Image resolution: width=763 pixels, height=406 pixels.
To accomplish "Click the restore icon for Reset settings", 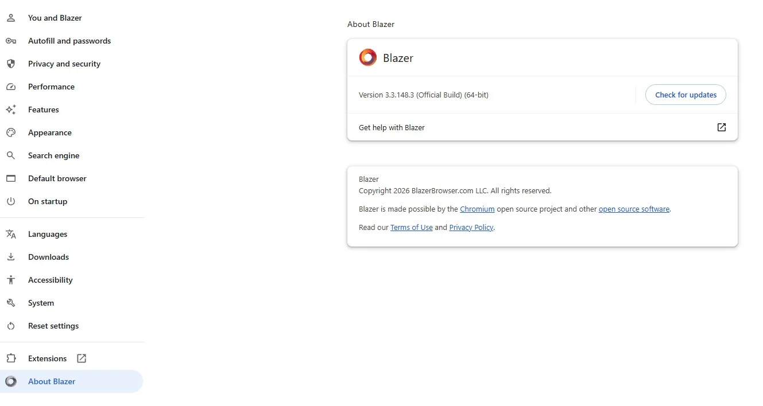I will click(x=10, y=326).
